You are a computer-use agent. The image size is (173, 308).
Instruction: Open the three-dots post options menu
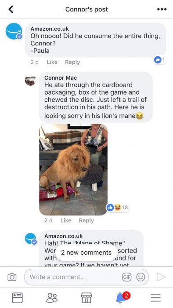click(162, 9)
